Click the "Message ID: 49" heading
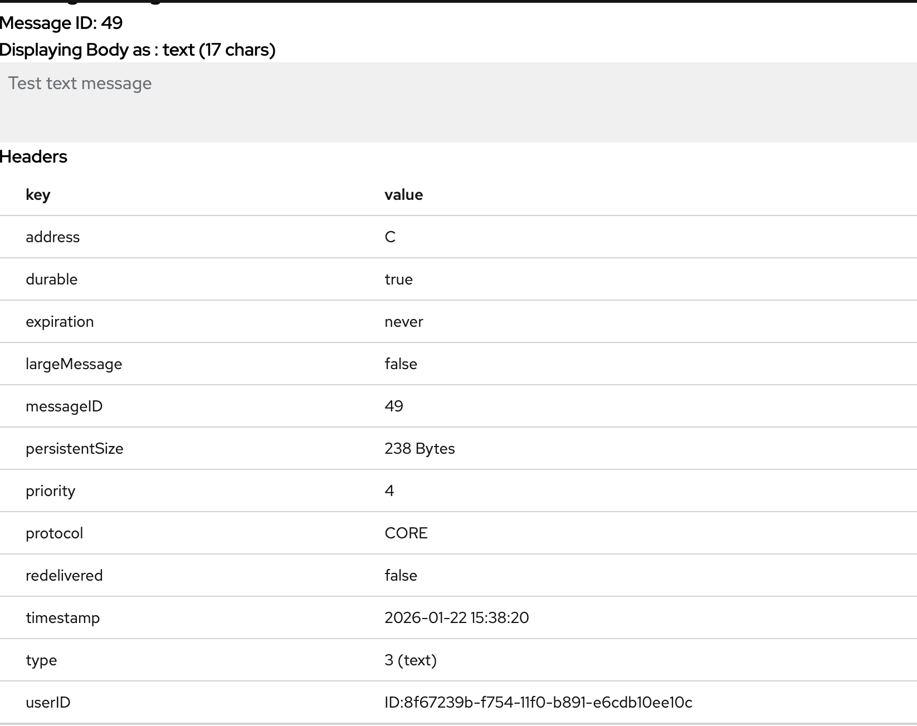917x726 pixels. (x=61, y=23)
